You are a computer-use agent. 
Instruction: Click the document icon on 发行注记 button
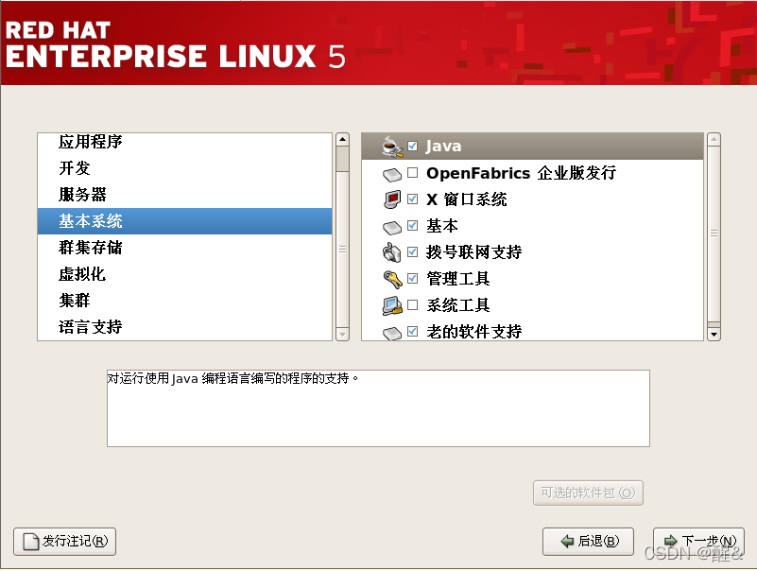pyautogui.click(x=31, y=542)
